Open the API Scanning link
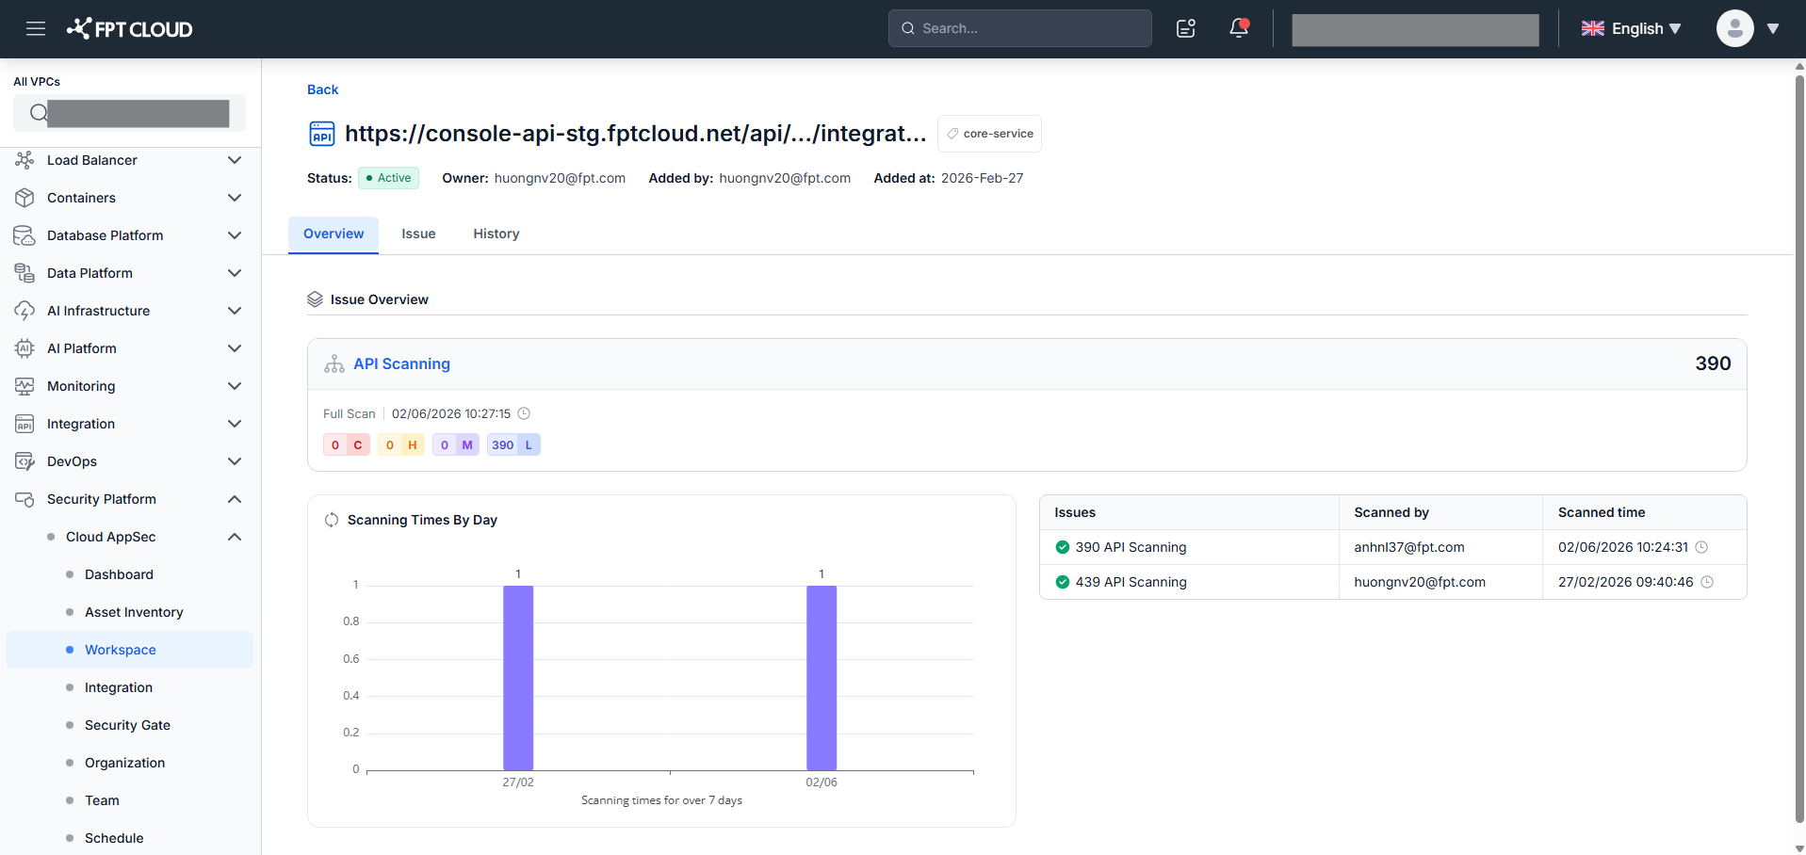Viewport: 1806px width, 855px height. point(401,364)
